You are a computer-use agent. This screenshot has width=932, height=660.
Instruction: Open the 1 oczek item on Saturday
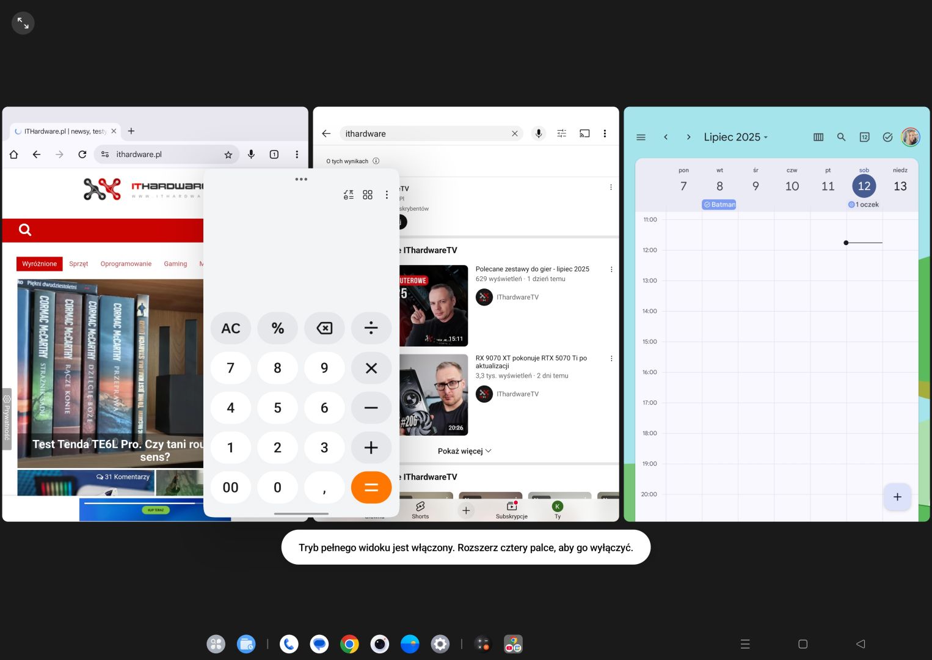pos(864,205)
